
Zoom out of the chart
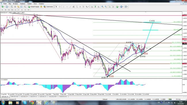click(x=106, y=7)
